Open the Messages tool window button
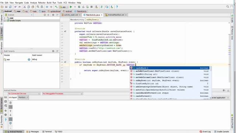The width and height of the screenshot is (236, 133). pos(32,132)
